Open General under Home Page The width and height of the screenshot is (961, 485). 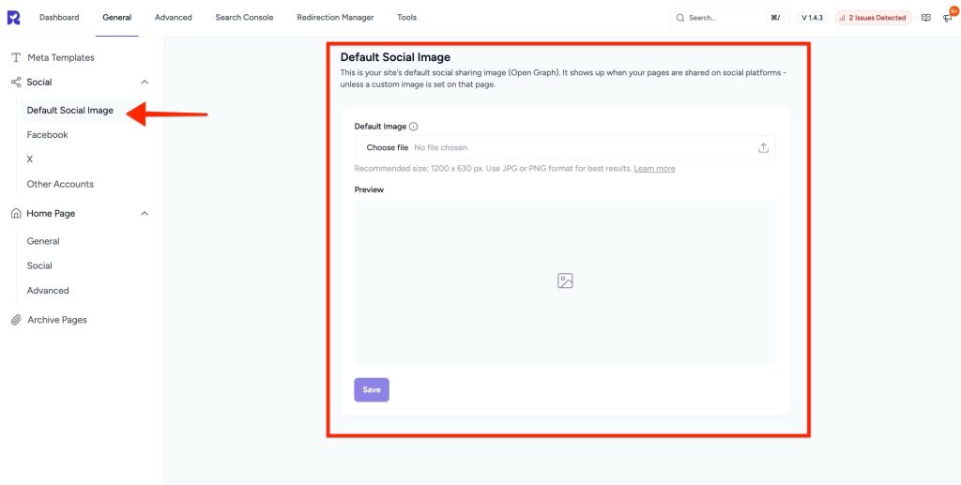[x=43, y=241]
